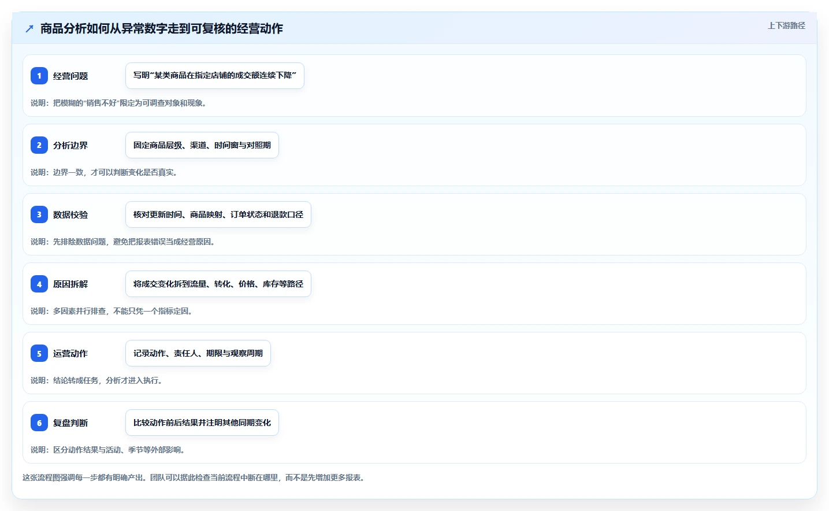Click the note 把模糊的“销售不好”限定为可调查对象和现象
The image size is (829, 511).
(x=118, y=103)
